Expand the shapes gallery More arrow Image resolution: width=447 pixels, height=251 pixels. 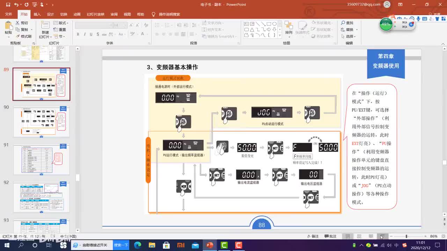(x=280, y=35)
